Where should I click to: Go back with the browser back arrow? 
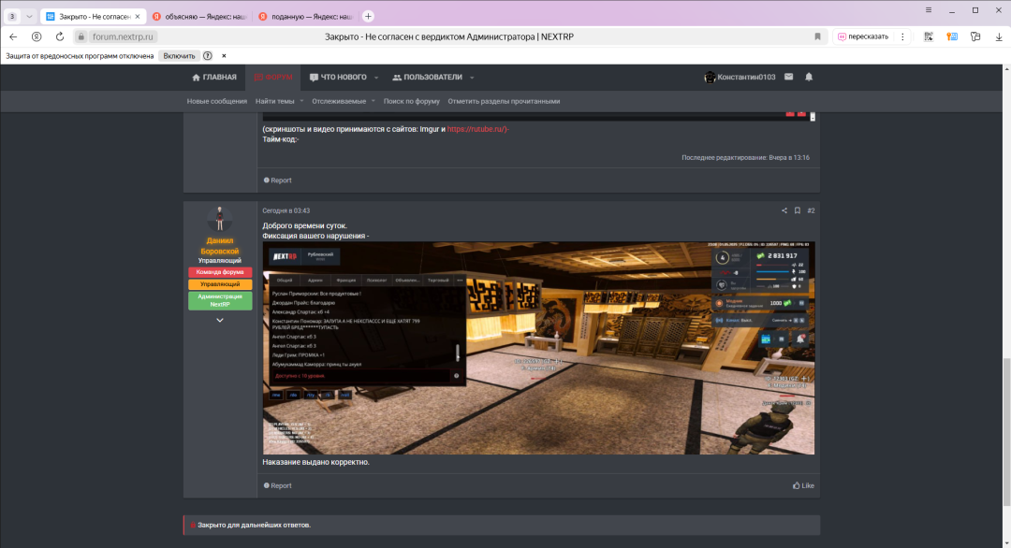tap(13, 36)
